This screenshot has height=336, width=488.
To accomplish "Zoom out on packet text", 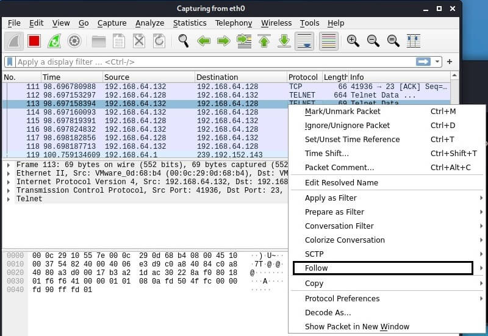I will (373, 41).
